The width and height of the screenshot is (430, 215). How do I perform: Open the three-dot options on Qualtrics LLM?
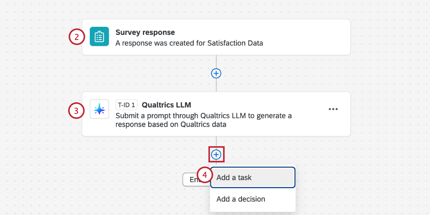(333, 109)
